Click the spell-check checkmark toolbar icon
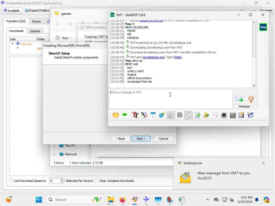 [x=171, y=115]
